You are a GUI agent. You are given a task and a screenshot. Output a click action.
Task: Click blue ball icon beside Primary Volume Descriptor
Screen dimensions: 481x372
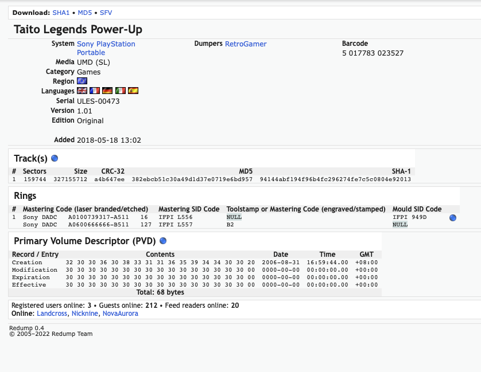tap(163, 241)
